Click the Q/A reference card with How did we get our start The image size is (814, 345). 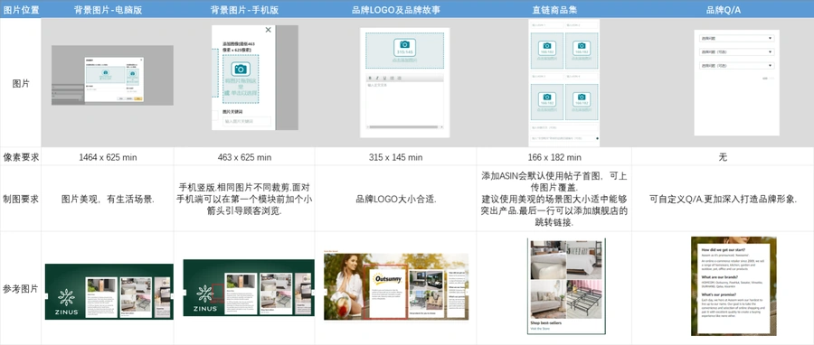(x=733, y=288)
